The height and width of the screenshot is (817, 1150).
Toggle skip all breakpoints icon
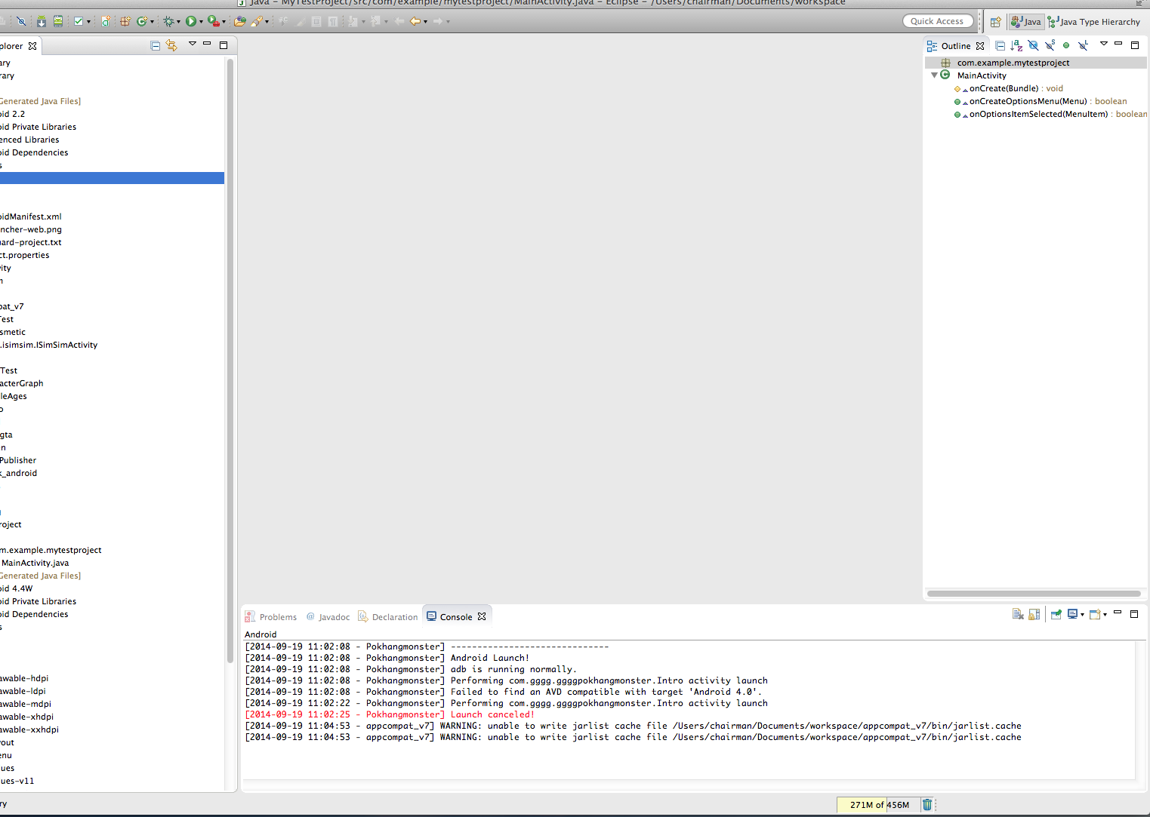pyautogui.click(x=21, y=21)
